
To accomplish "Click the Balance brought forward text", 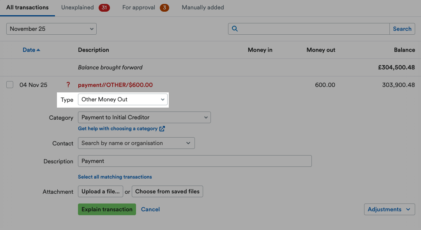I will [110, 67].
